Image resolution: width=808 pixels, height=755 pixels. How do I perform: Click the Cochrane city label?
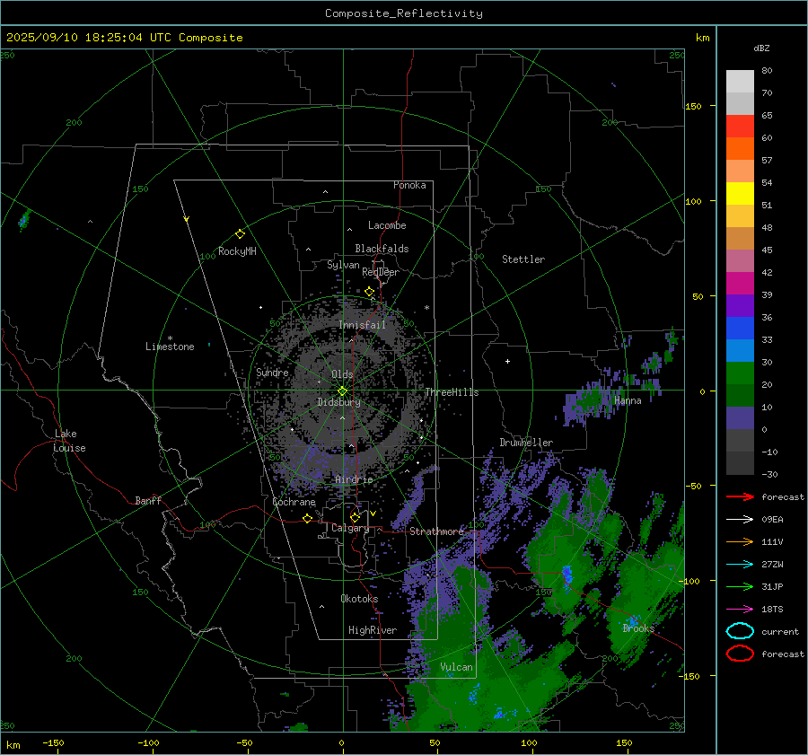pyautogui.click(x=294, y=502)
